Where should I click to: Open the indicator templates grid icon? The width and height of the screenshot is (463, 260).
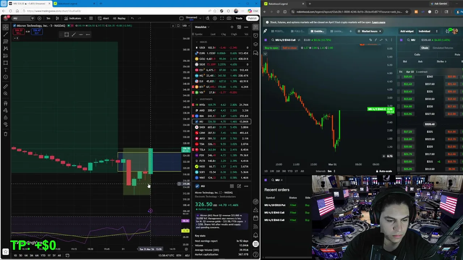tap(91, 18)
